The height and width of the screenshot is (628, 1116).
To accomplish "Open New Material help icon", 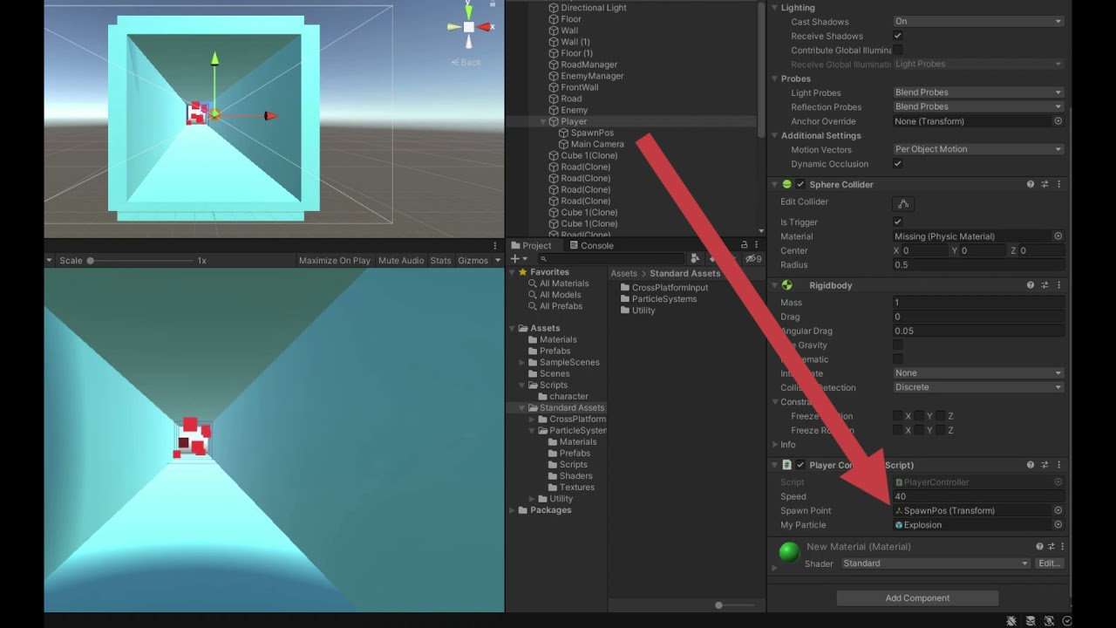I will coord(1039,547).
